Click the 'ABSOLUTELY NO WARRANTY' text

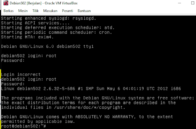(104, 117)
